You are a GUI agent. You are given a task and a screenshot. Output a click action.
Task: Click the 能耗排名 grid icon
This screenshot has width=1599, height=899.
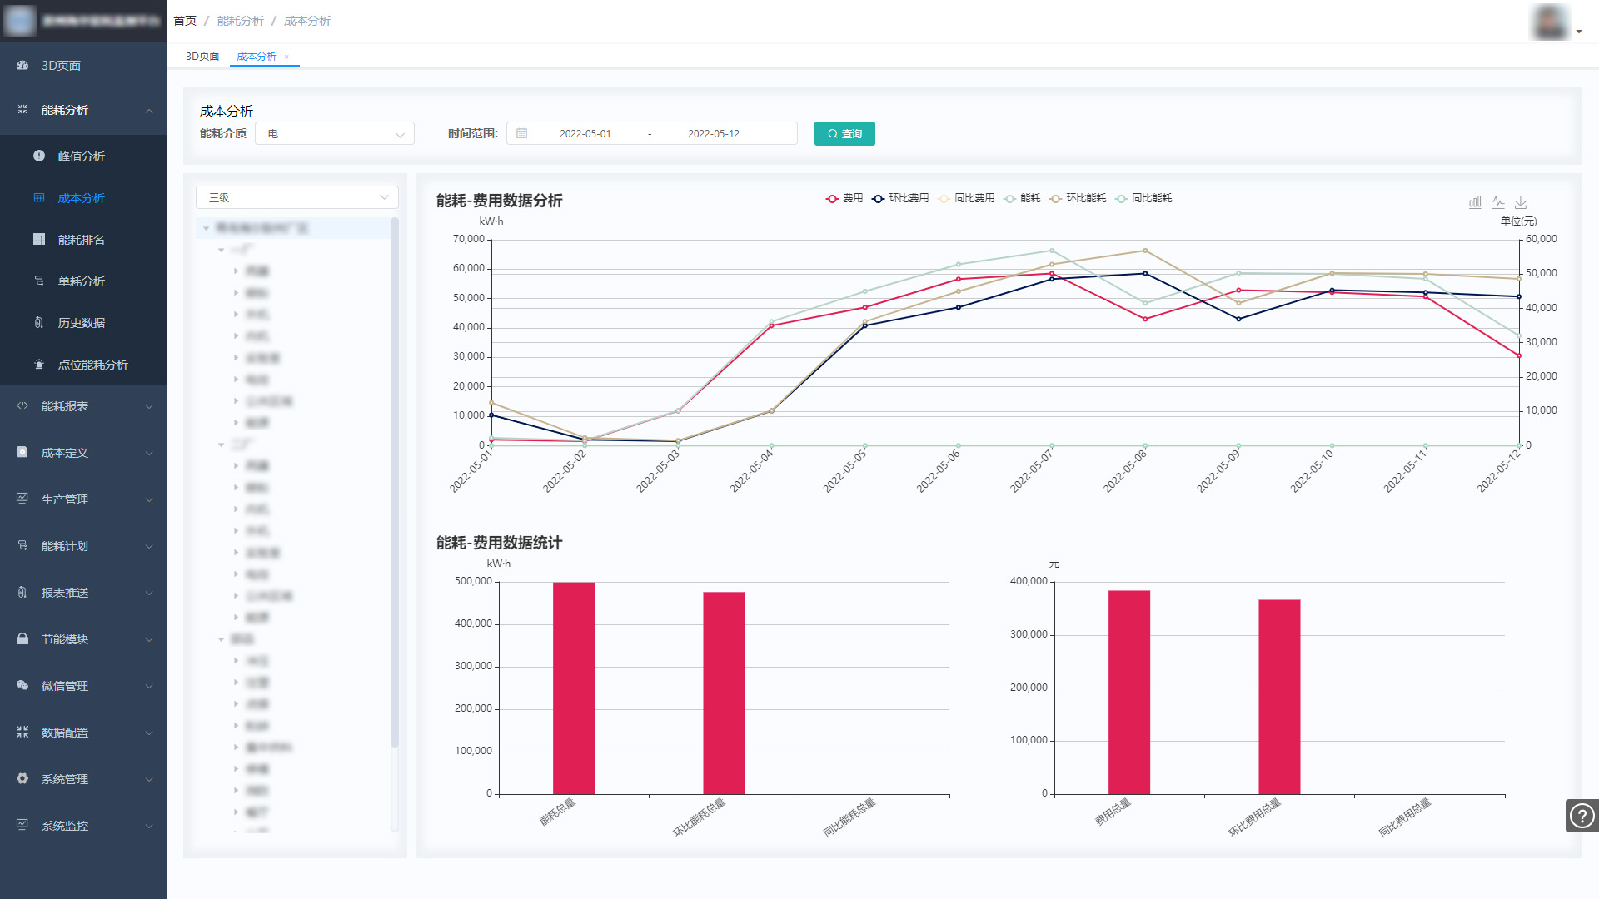(39, 240)
